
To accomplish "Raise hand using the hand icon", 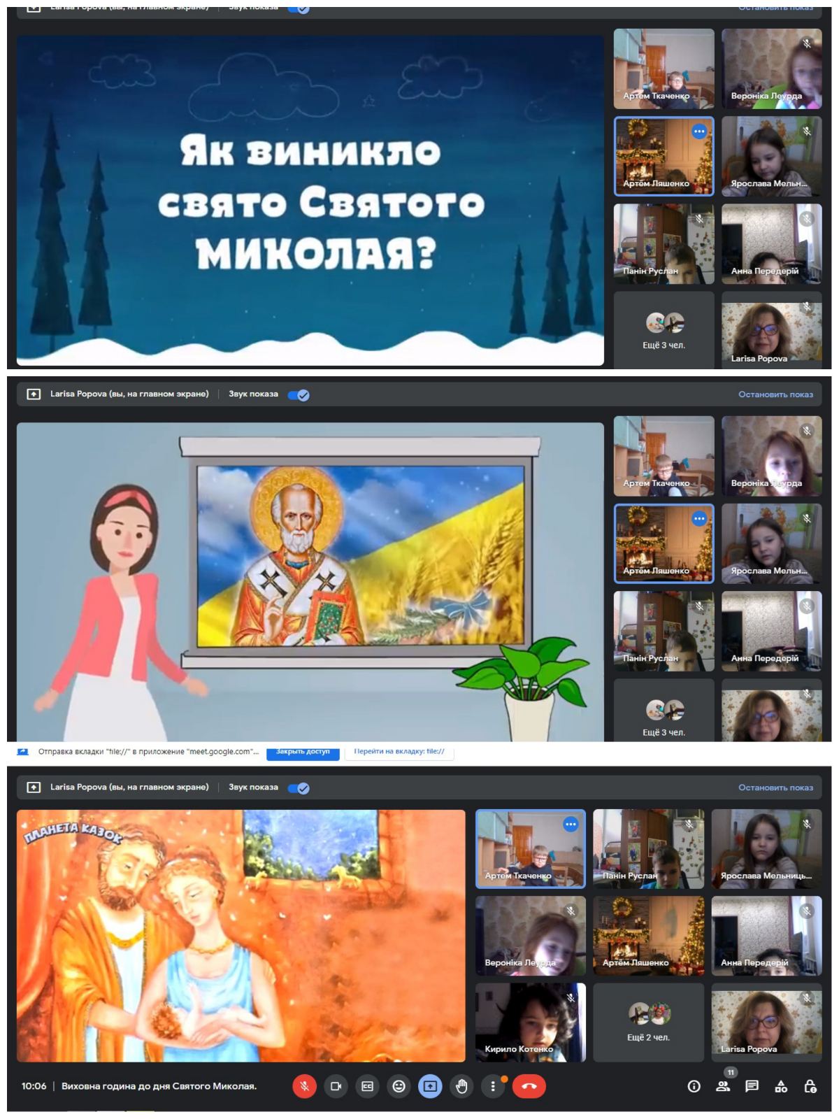I will click(x=461, y=1086).
